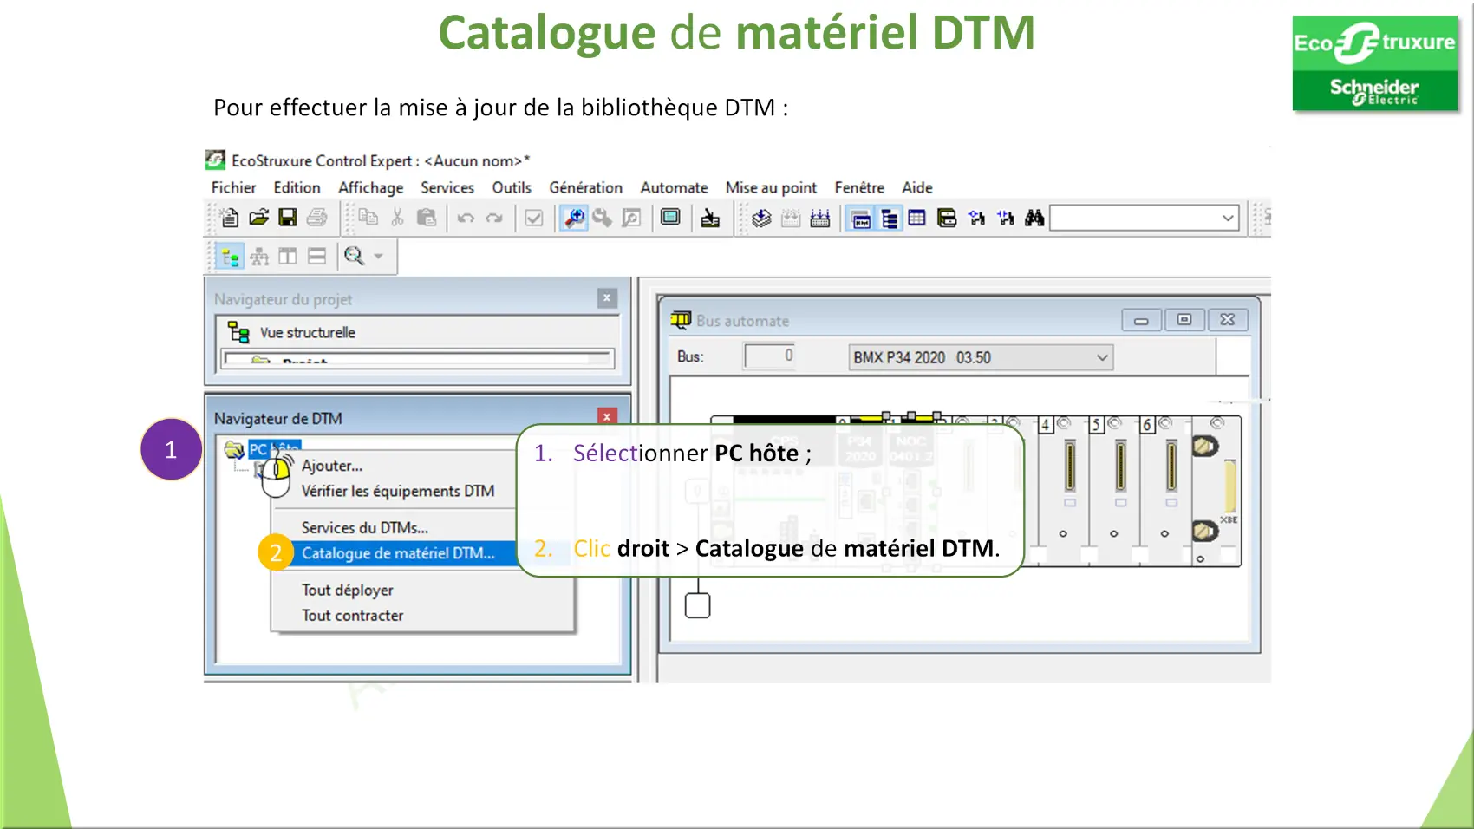Select the functional hierarchy view icon
This screenshot has height=829, width=1474.
[x=259, y=257]
